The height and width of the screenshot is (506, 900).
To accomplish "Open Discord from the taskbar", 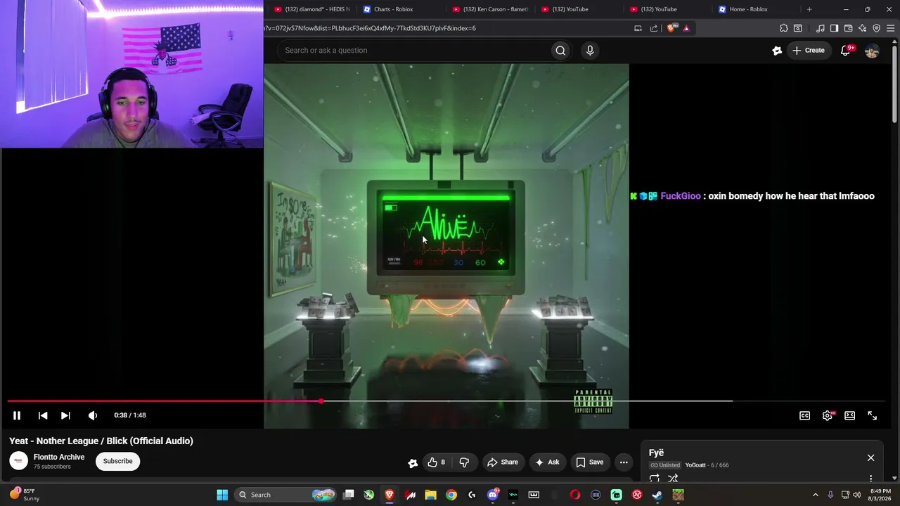I will coord(493,495).
